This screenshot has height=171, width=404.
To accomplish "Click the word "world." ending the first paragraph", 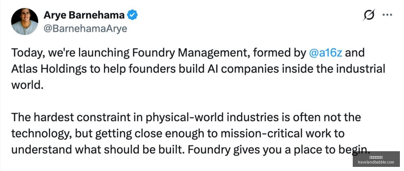I will point(27,85).
